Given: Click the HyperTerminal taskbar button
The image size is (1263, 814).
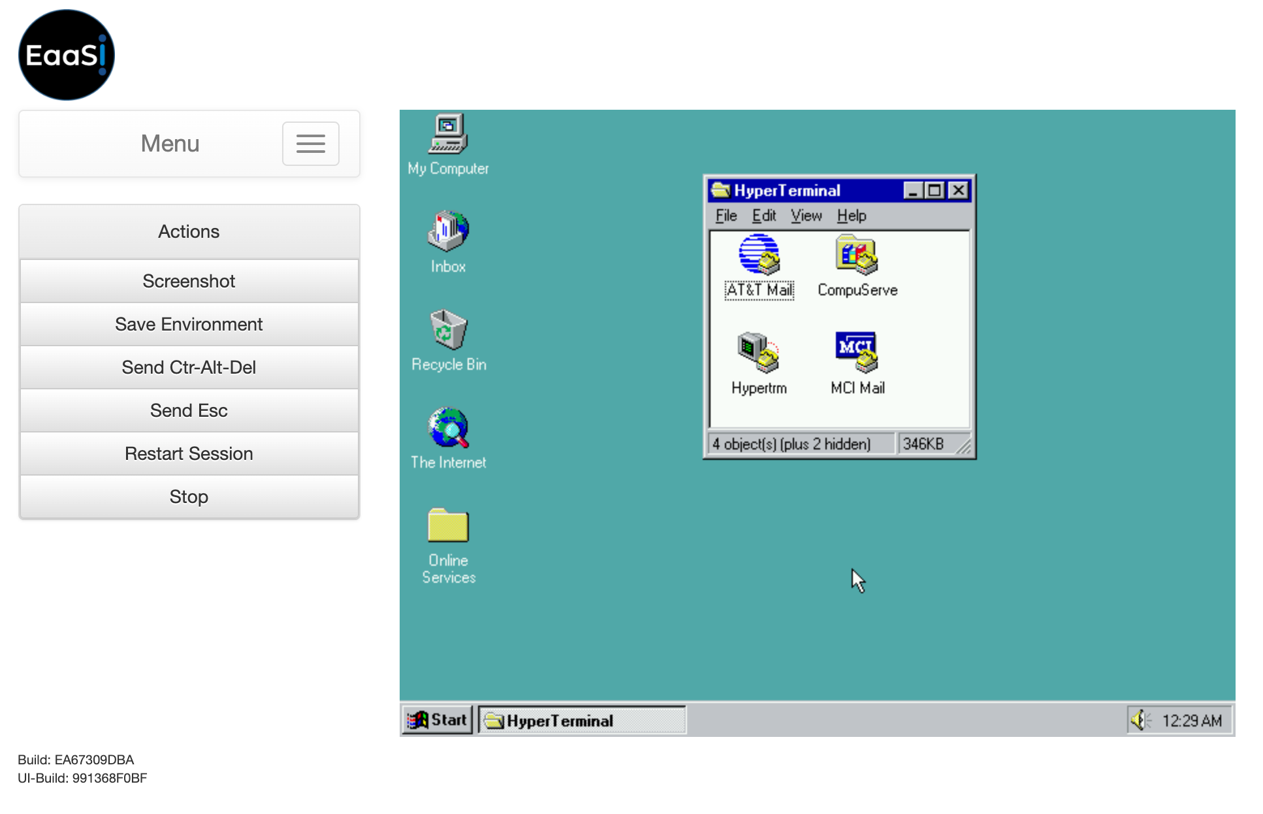Looking at the screenshot, I should 582,720.
